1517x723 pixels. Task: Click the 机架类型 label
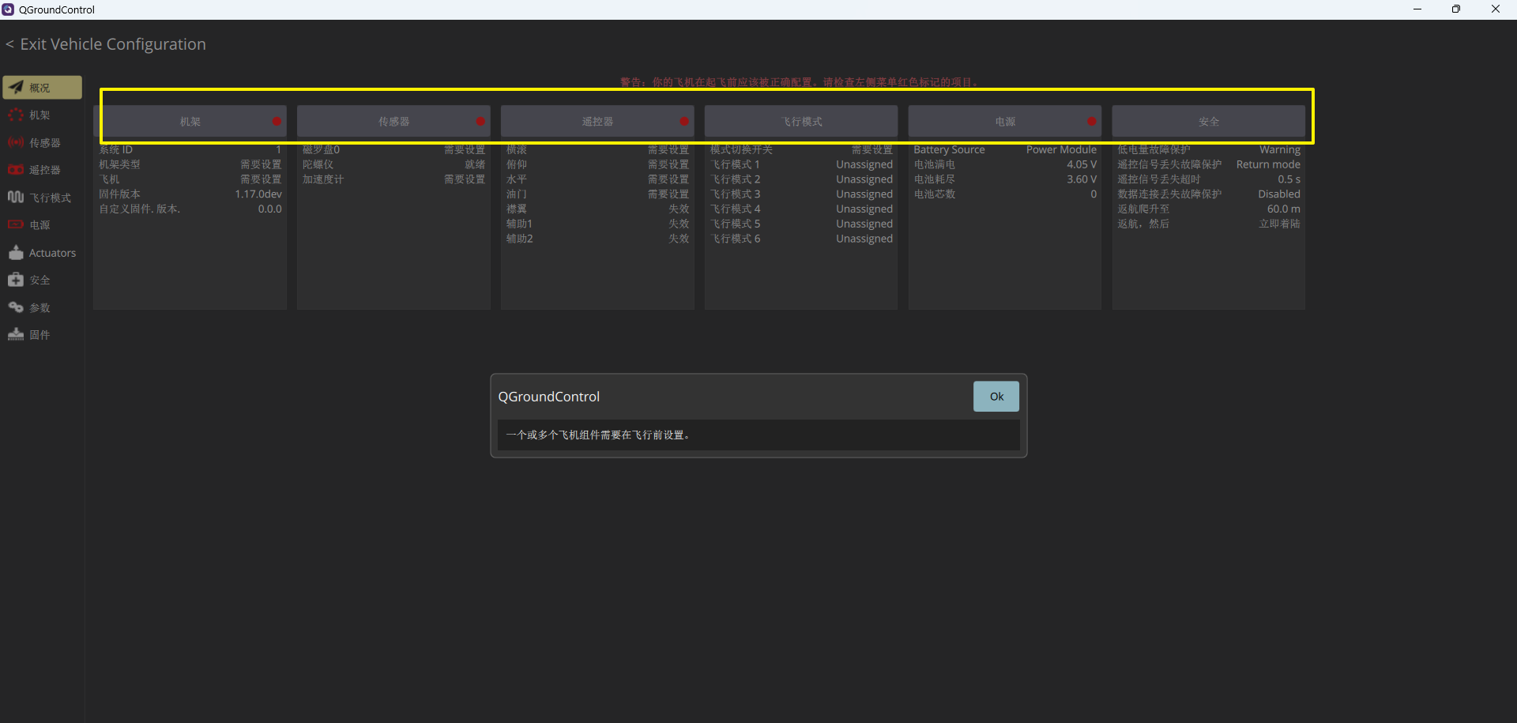[119, 165]
